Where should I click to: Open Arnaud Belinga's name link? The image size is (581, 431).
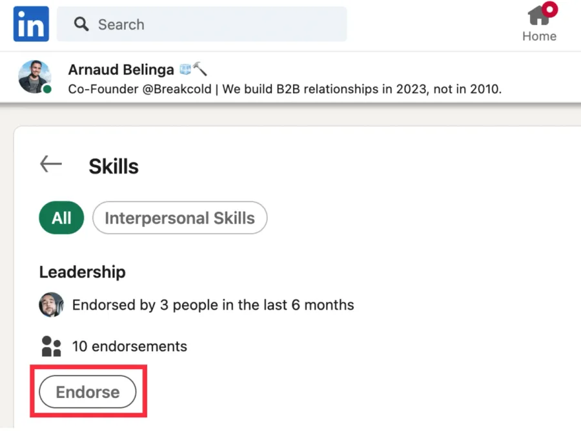click(121, 69)
